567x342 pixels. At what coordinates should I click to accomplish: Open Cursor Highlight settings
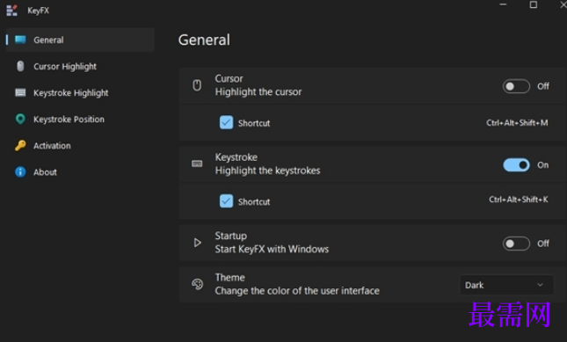80,66
